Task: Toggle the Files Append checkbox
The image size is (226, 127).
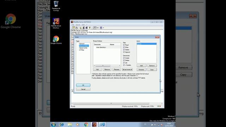Action: [124, 52]
